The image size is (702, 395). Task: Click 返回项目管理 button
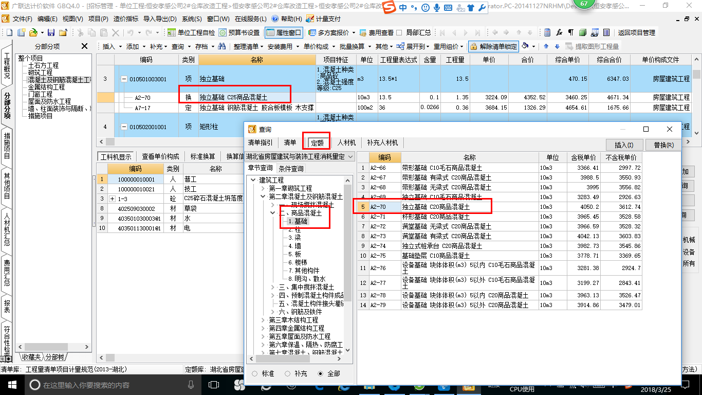[636, 32]
